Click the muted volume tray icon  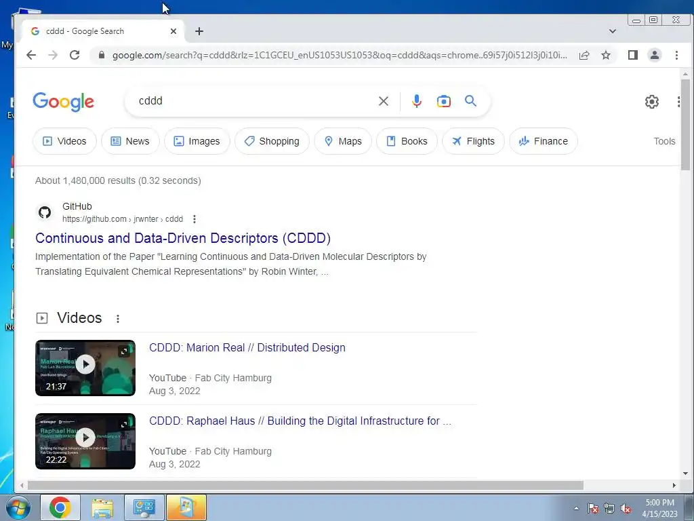pos(626,509)
